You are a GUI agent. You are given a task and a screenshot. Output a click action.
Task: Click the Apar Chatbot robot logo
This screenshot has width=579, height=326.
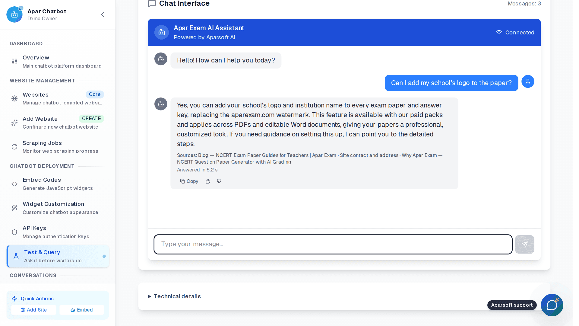click(14, 14)
